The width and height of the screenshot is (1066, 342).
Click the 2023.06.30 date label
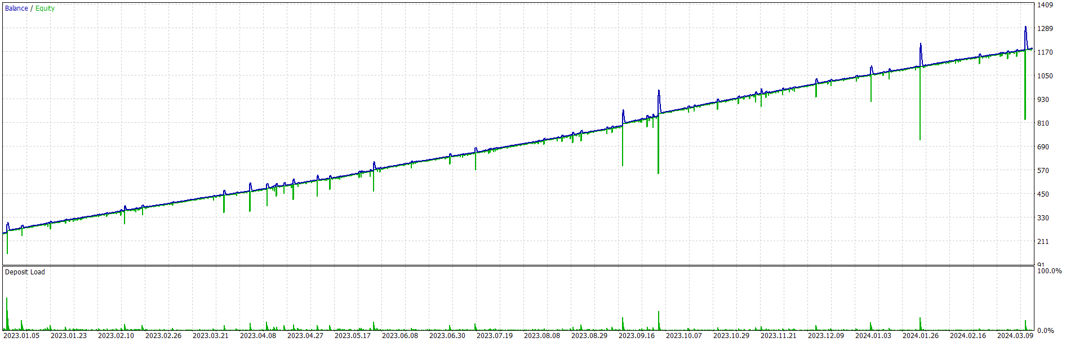click(447, 336)
